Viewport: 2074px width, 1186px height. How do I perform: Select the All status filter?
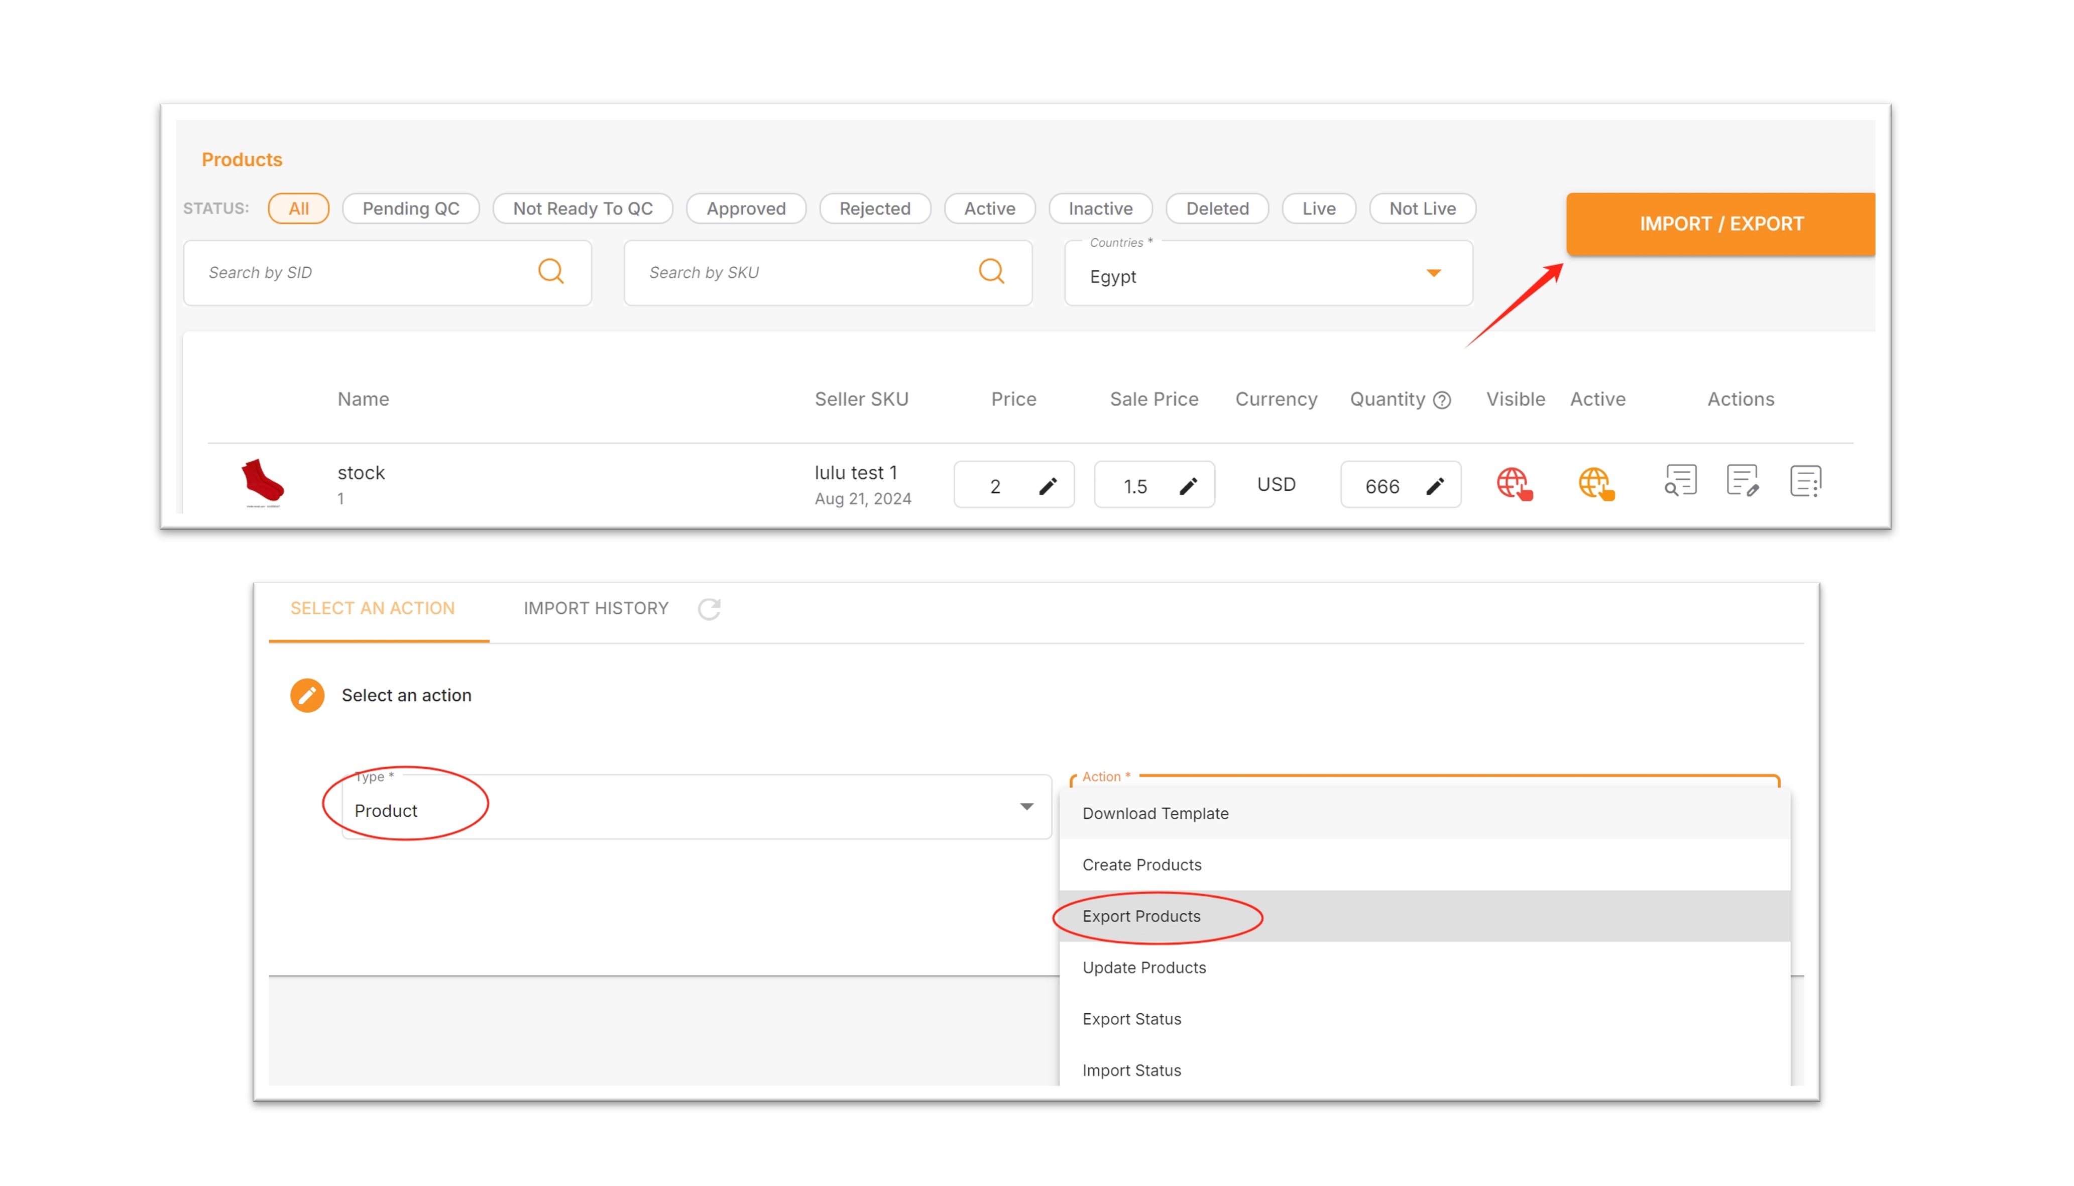coord(298,208)
